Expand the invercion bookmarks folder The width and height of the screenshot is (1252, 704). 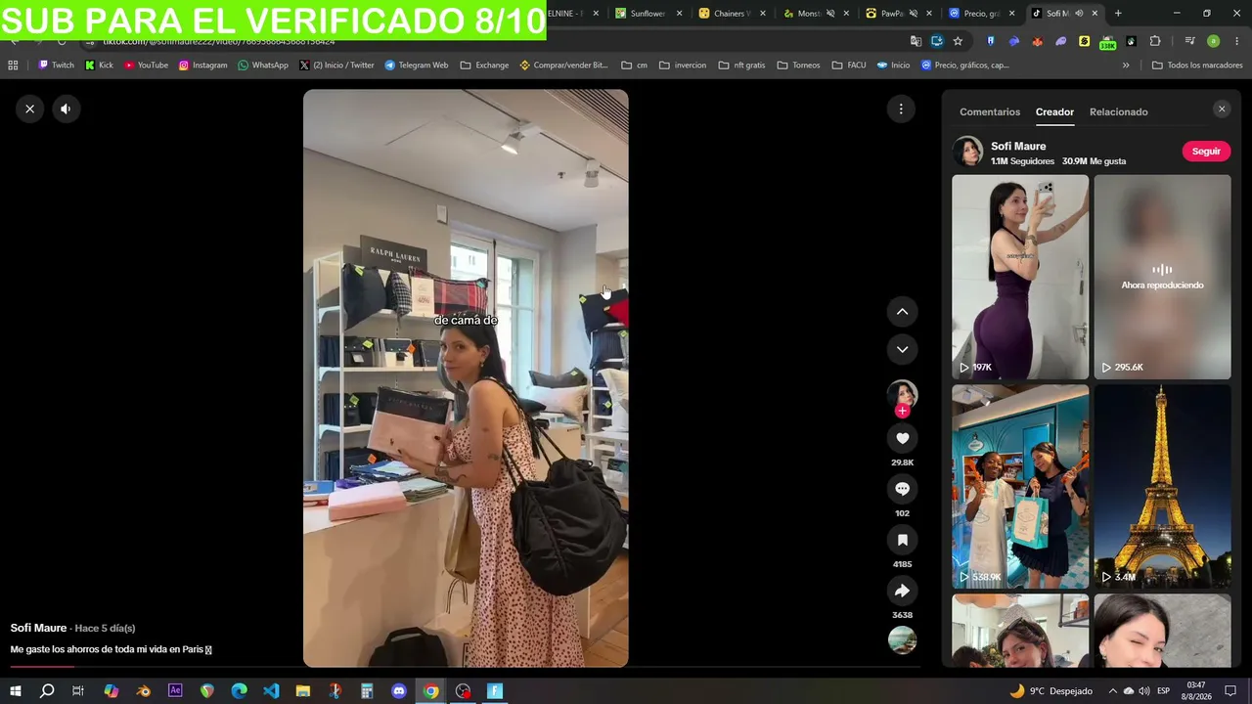click(x=683, y=66)
